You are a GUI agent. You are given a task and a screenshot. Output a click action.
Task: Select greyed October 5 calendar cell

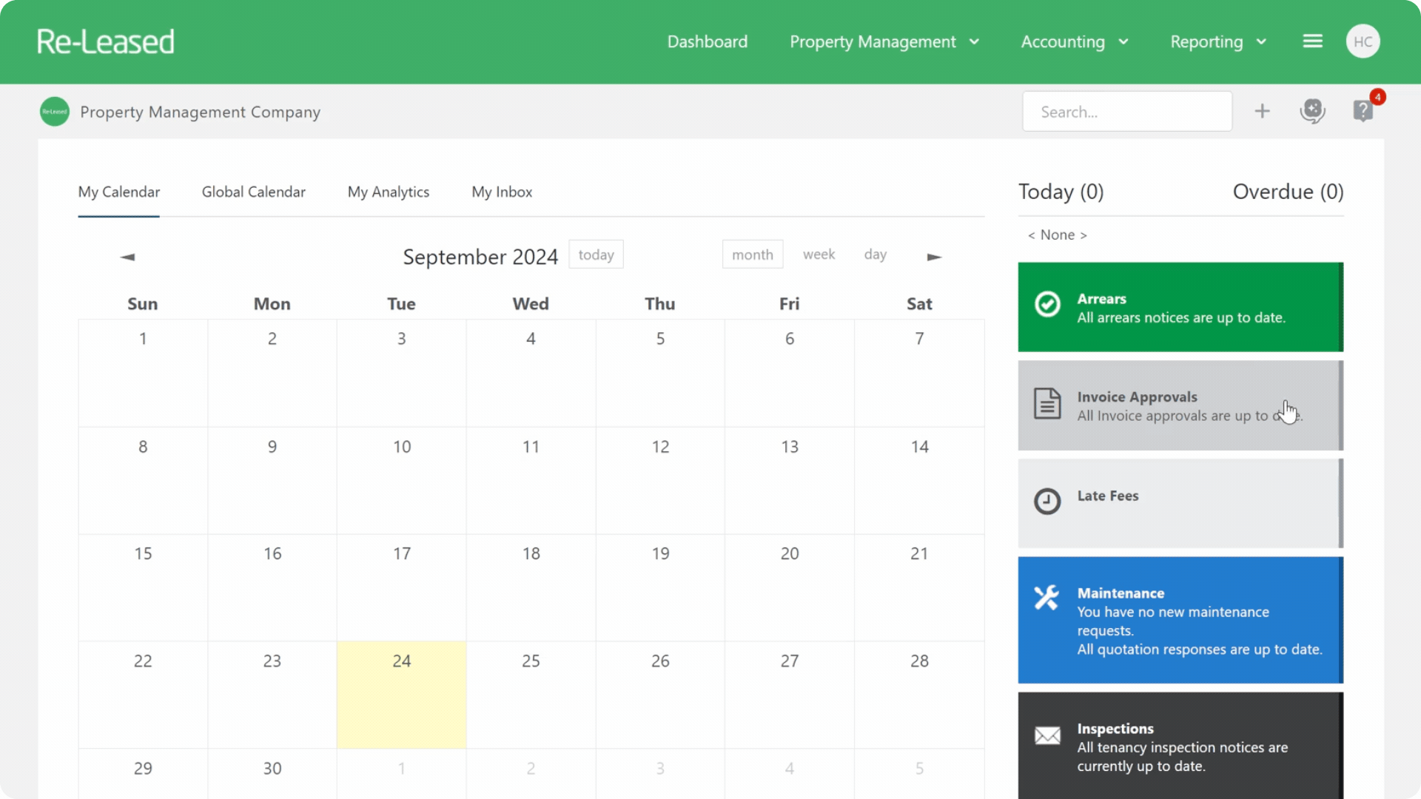coord(919,774)
